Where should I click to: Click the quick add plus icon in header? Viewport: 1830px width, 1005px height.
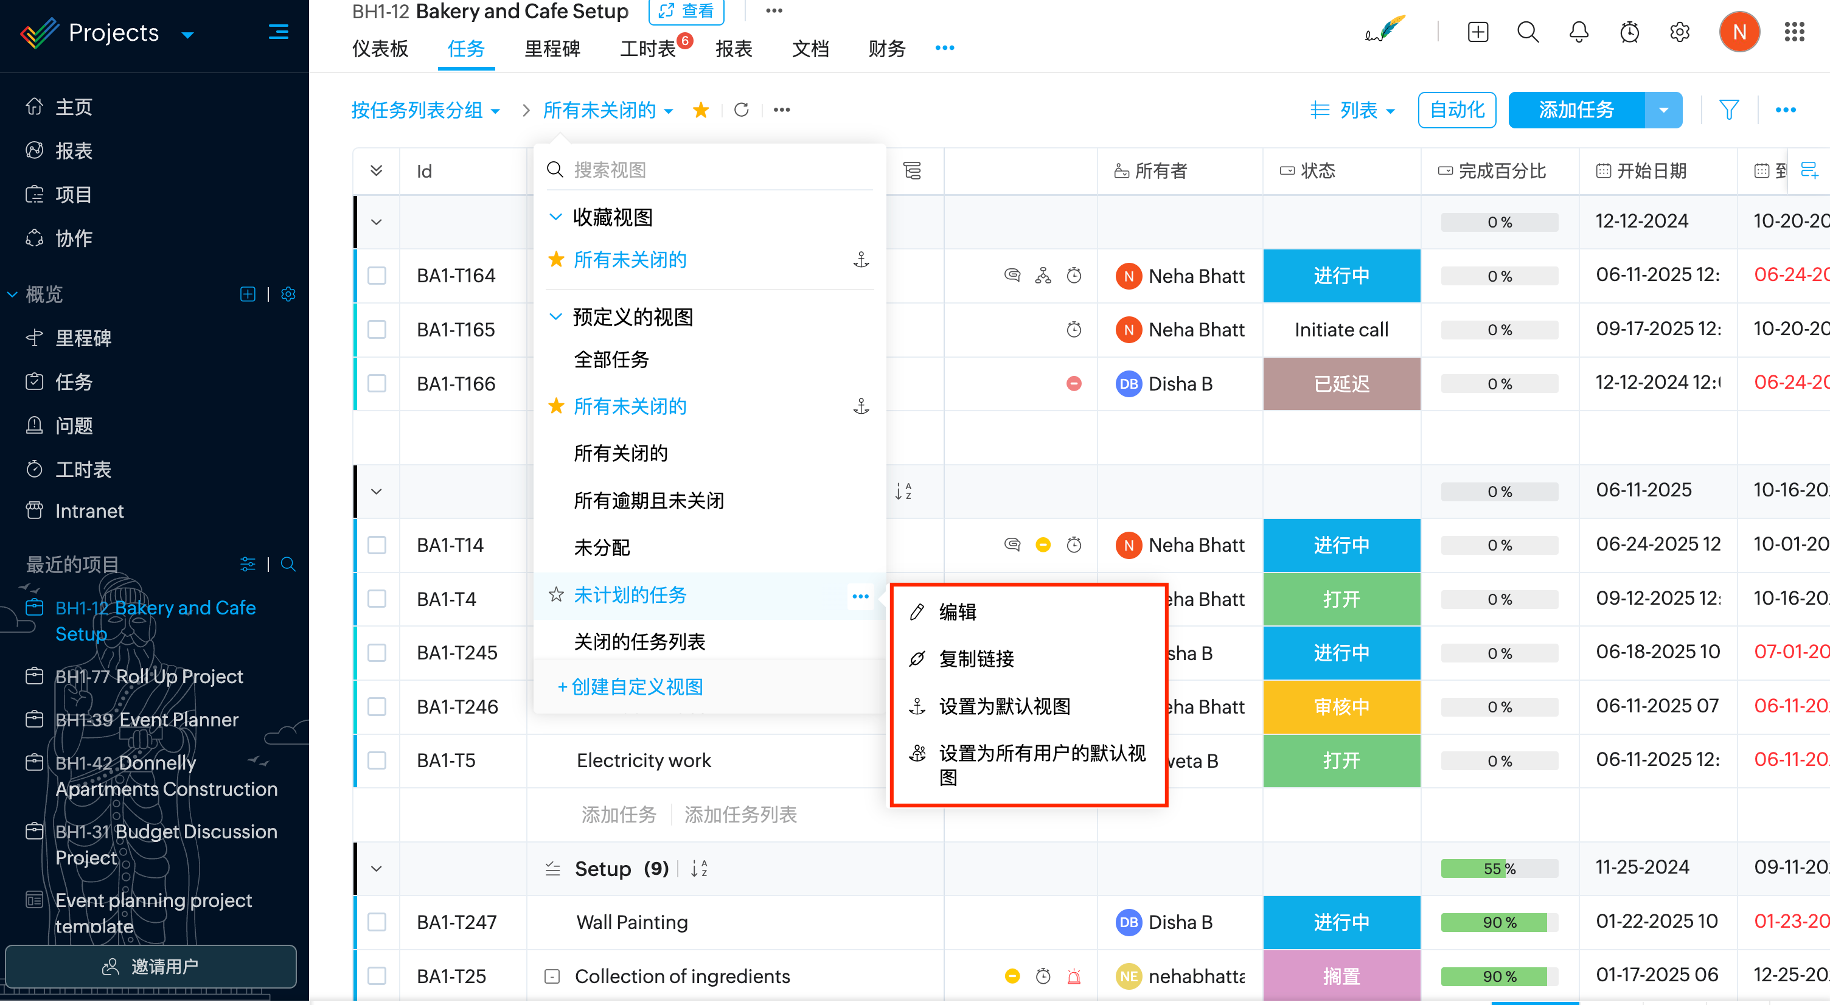(x=1478, y=32)
